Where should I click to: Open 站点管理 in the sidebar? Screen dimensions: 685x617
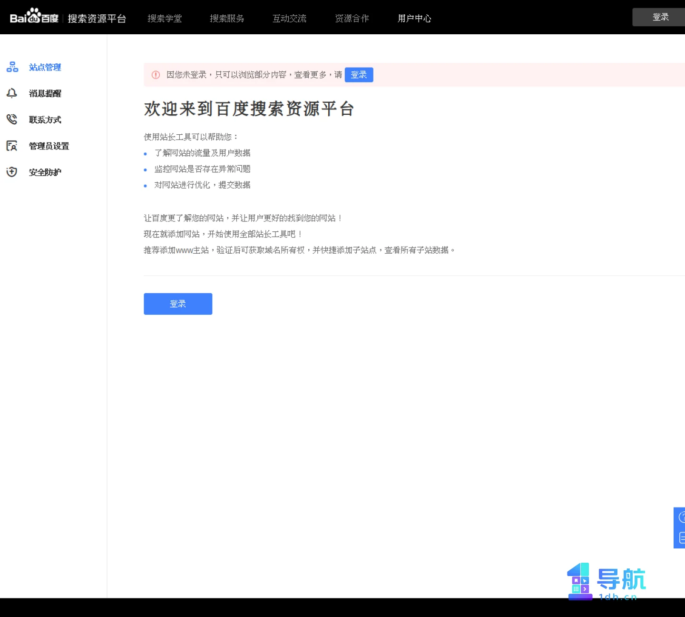tap(45, 67)
